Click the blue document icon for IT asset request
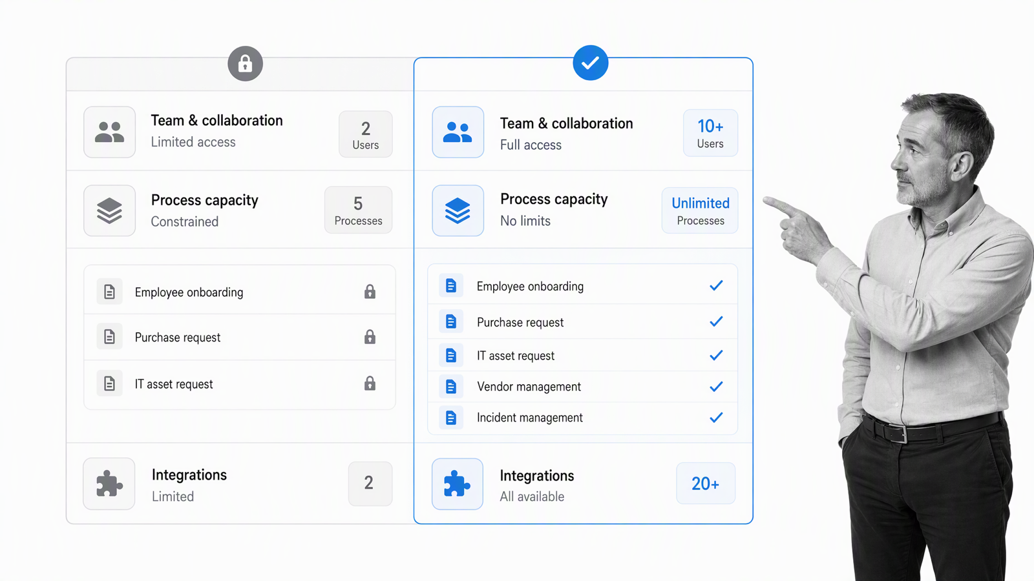Screen dimensions: 1034x581 451,355
